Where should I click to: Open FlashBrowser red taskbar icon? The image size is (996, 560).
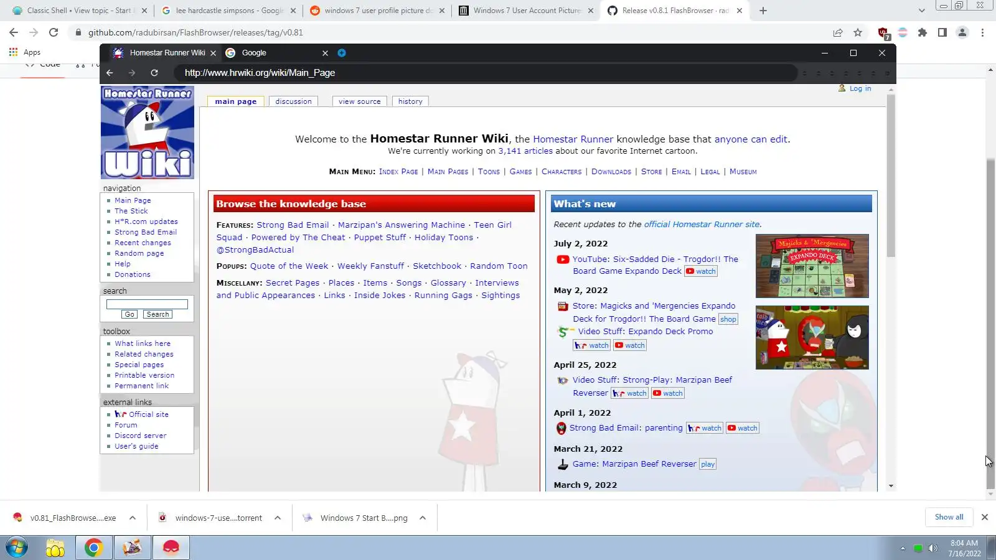click(x=171, y=548)
